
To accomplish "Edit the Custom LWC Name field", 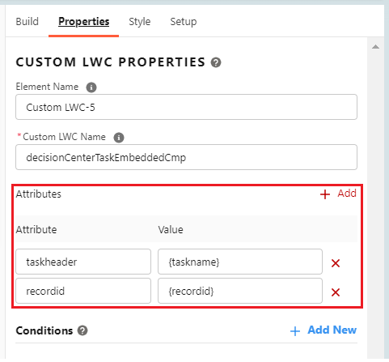I will coord(187,157).
